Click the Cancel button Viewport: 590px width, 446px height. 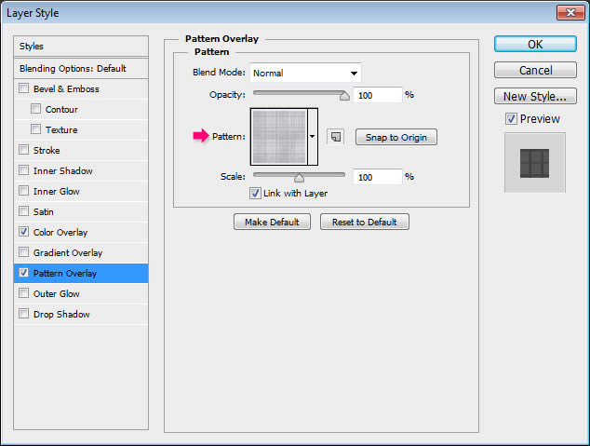click(x=535, y=70)
